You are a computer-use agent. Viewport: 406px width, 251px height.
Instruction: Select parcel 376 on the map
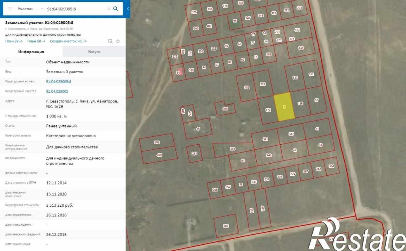194,12
